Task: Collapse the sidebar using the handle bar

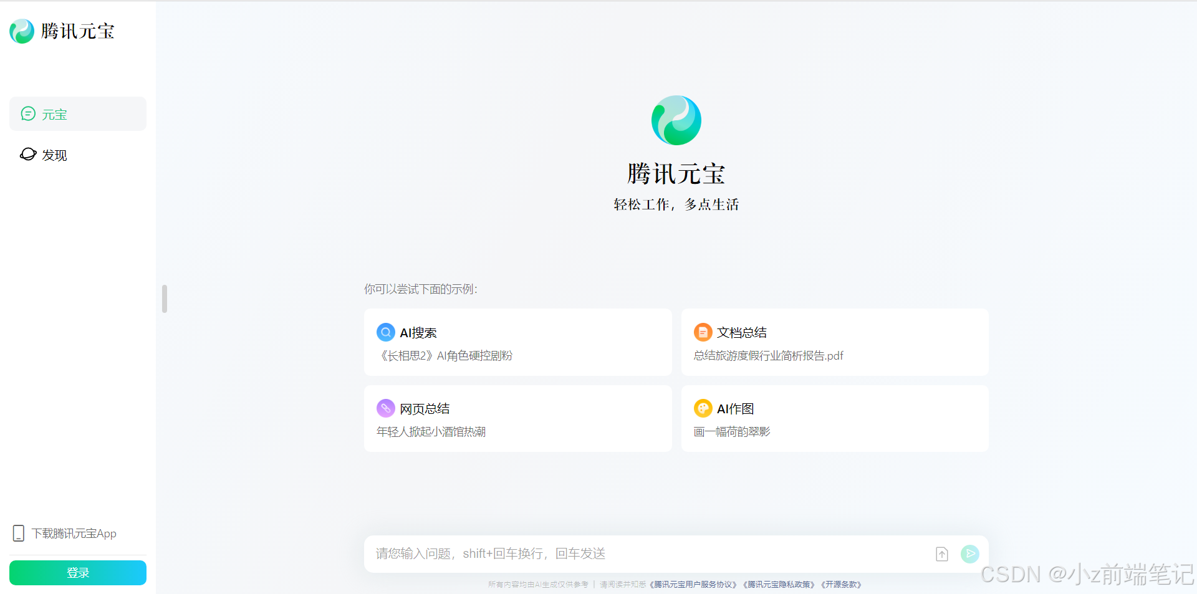Action: (x=165, y=299)
